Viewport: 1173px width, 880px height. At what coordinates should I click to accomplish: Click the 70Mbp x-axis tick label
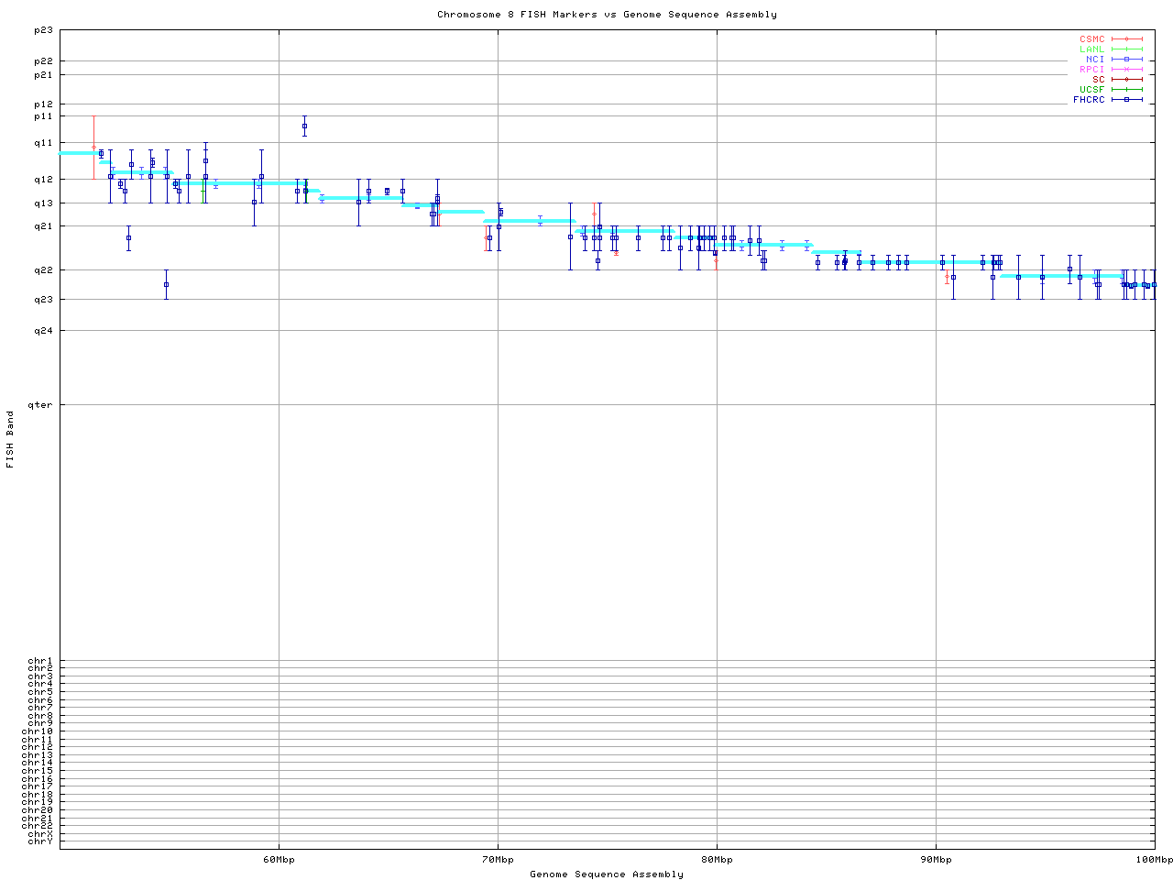click(498, 860)
